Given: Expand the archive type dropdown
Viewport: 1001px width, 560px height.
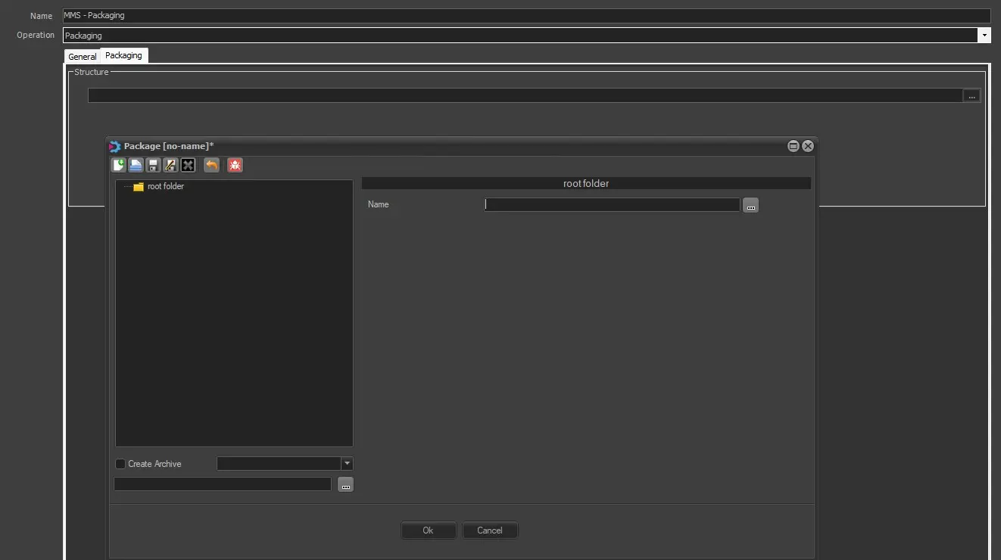Looking at the screenshot, I should 347,464.
